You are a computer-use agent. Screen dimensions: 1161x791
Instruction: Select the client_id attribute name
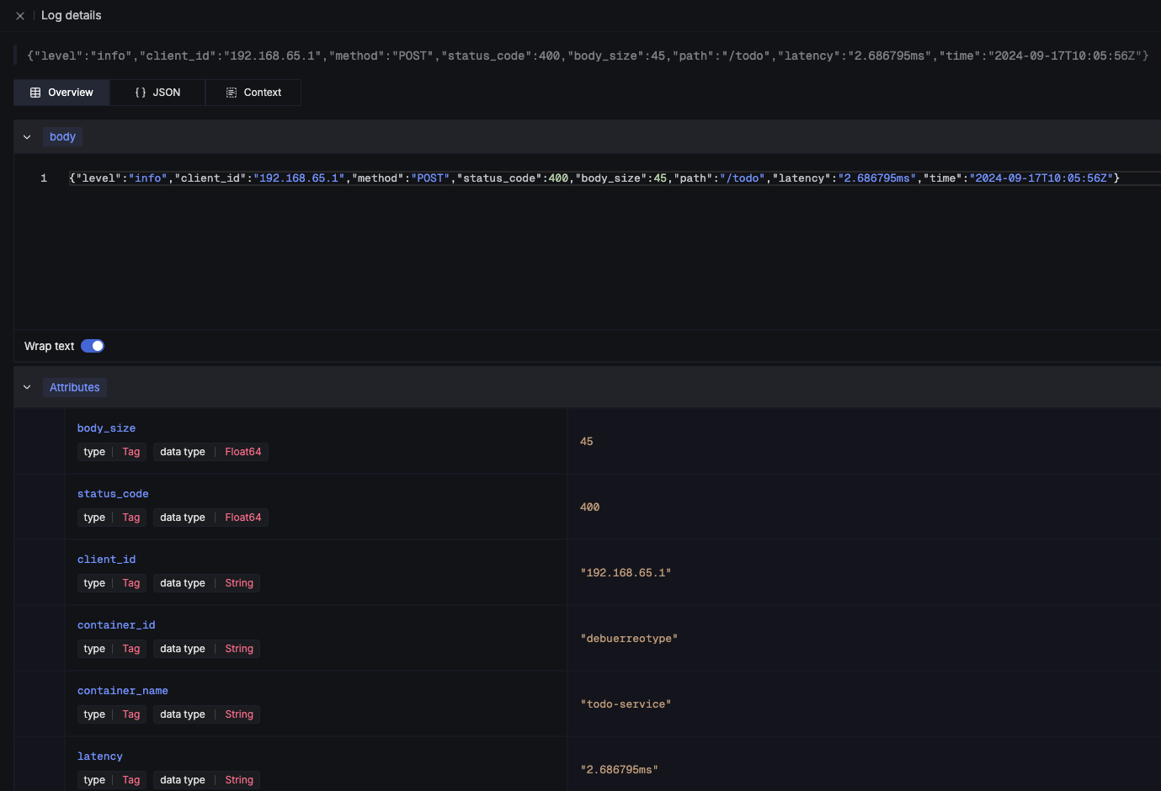tap(106, 560)
